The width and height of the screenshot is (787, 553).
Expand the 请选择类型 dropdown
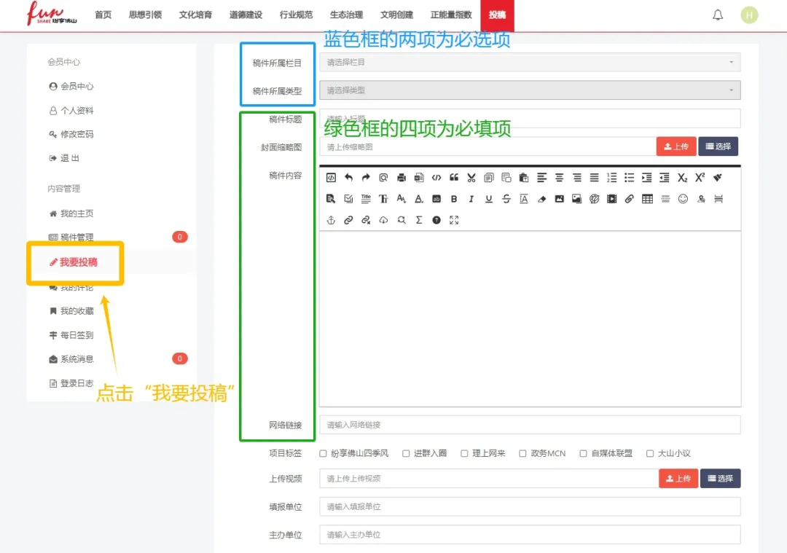click(530, 90)
